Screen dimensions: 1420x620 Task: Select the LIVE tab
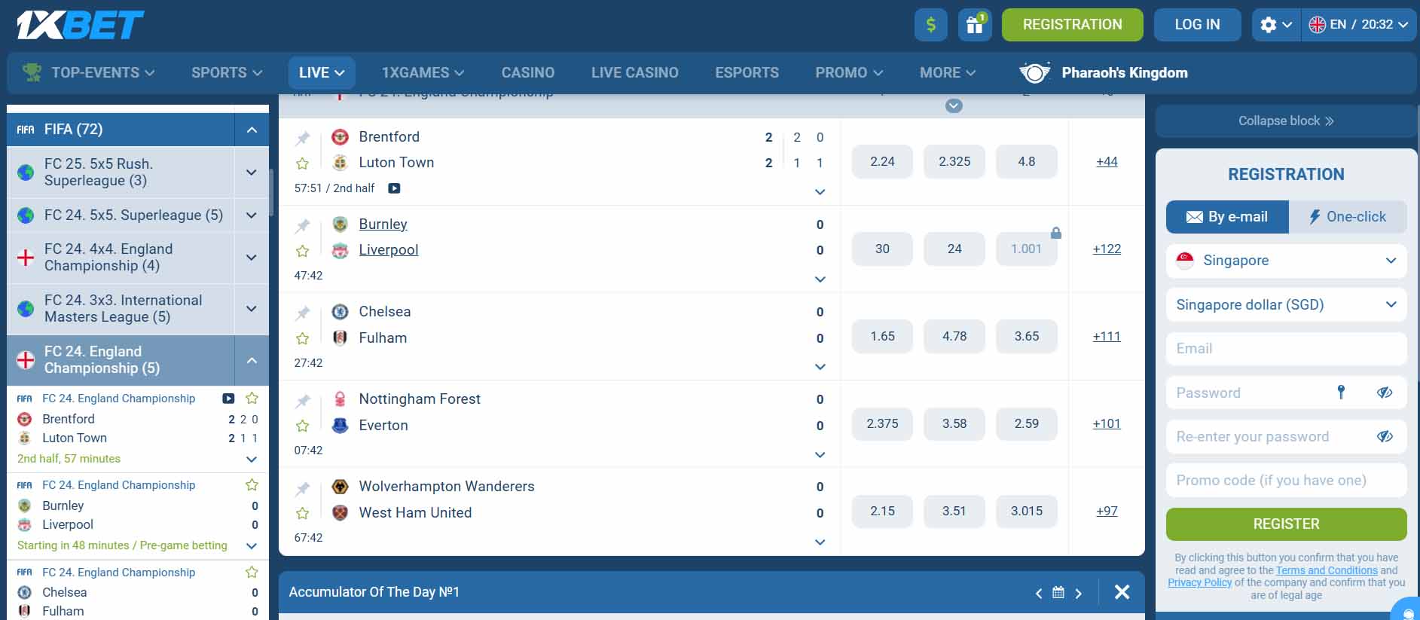click(322, 73)
